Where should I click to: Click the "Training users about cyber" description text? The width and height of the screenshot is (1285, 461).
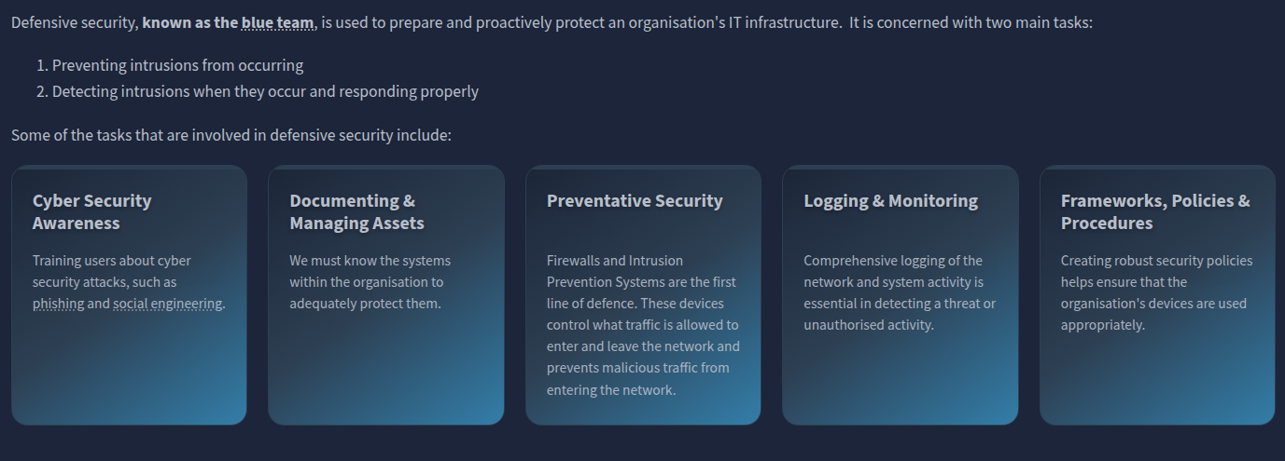[x=112, y=261]
